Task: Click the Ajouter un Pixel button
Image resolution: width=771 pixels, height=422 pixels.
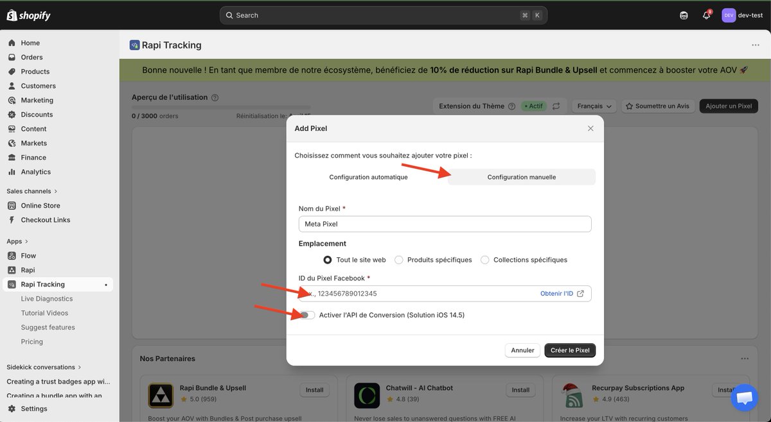Action: click(x=729, y=106)
